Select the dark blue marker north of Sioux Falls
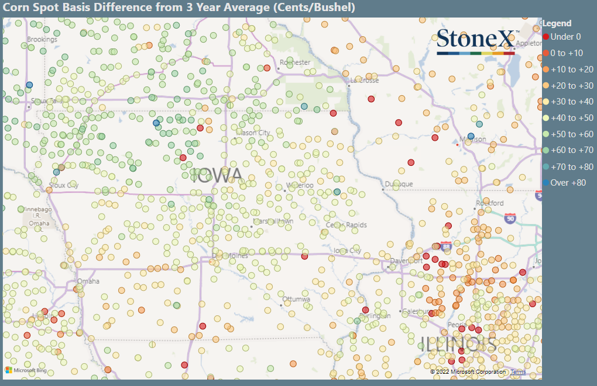Image resolution: width=597 pixels, height=386 pixels. coord(29,85)
